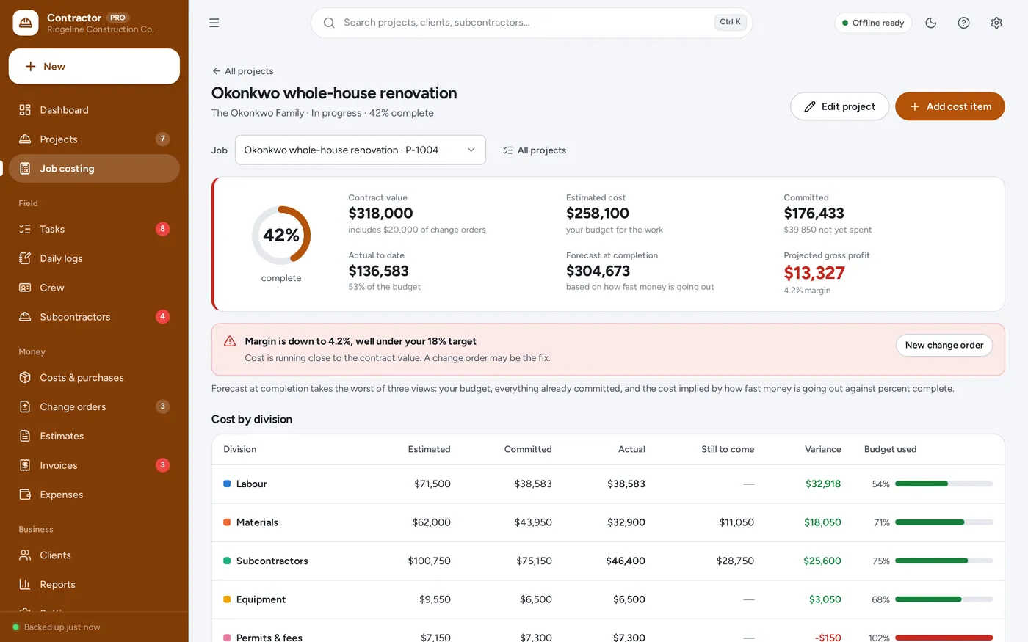The image size is (1028, 642).
Task: Click Contract value amount $318,000
Action: click(380, 214)
